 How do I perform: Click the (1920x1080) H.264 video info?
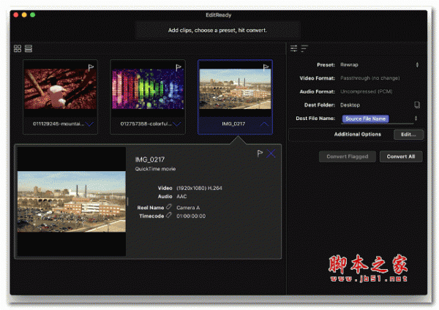tap(199, 189)
